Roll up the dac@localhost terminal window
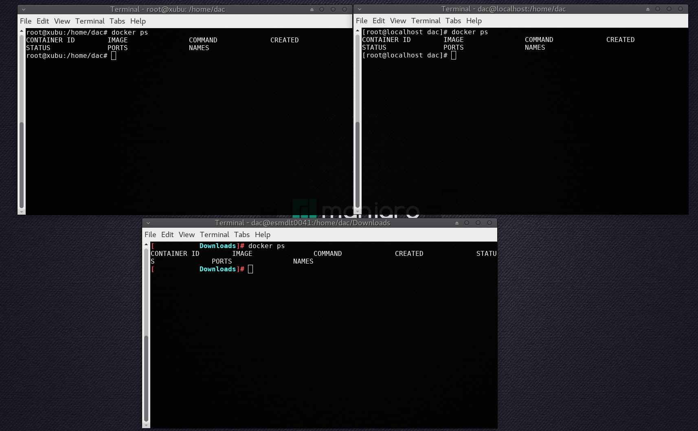Image resolution: width=698 pixels, height=431 pixels. click(x=648, y=9)
